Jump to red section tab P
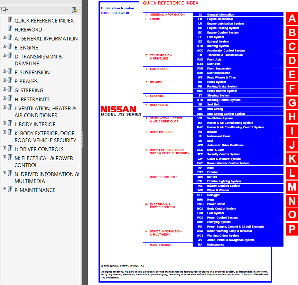This screenshot has height=285, width=298. (292, 229)
